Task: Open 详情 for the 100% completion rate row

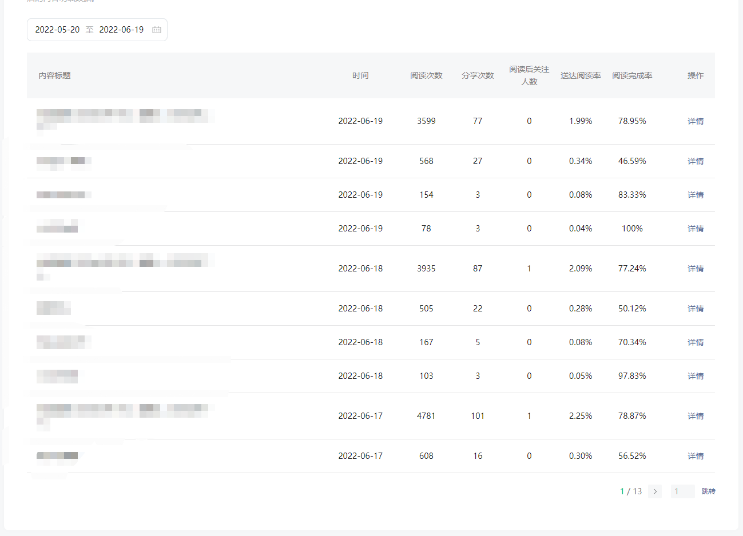Action: pyautogui.click(x=696, y=229)
